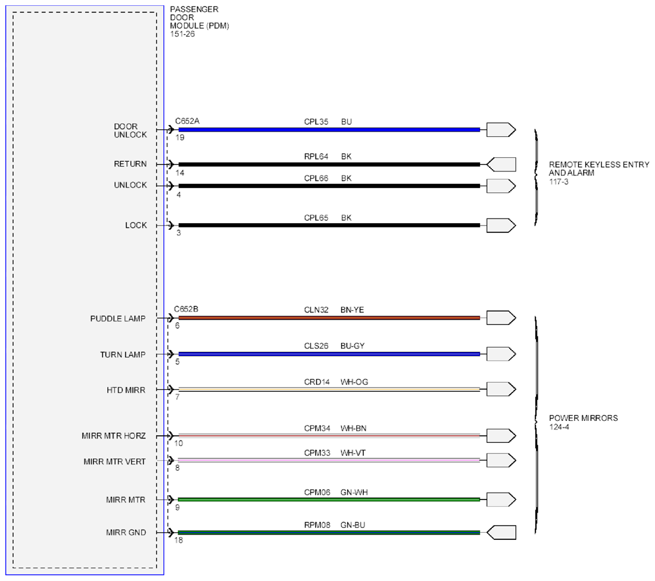Click the off-page arrow for CLS26 wire
This screenshot has height=581, width=655.
tap(501, 354)
